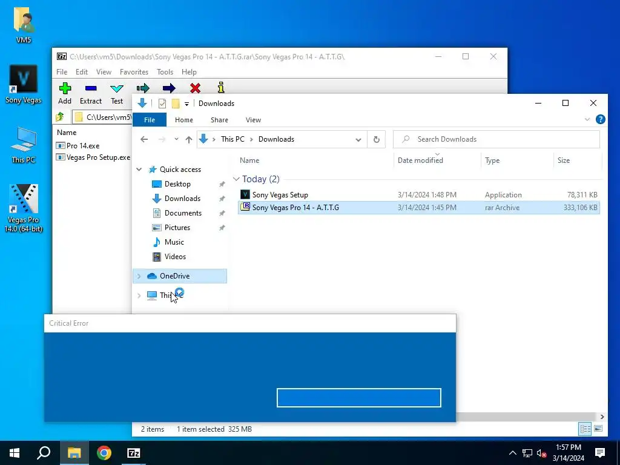This screenshot has width=620, height=465.
Task: Sort by Date modified column
Action: [420, 160]
